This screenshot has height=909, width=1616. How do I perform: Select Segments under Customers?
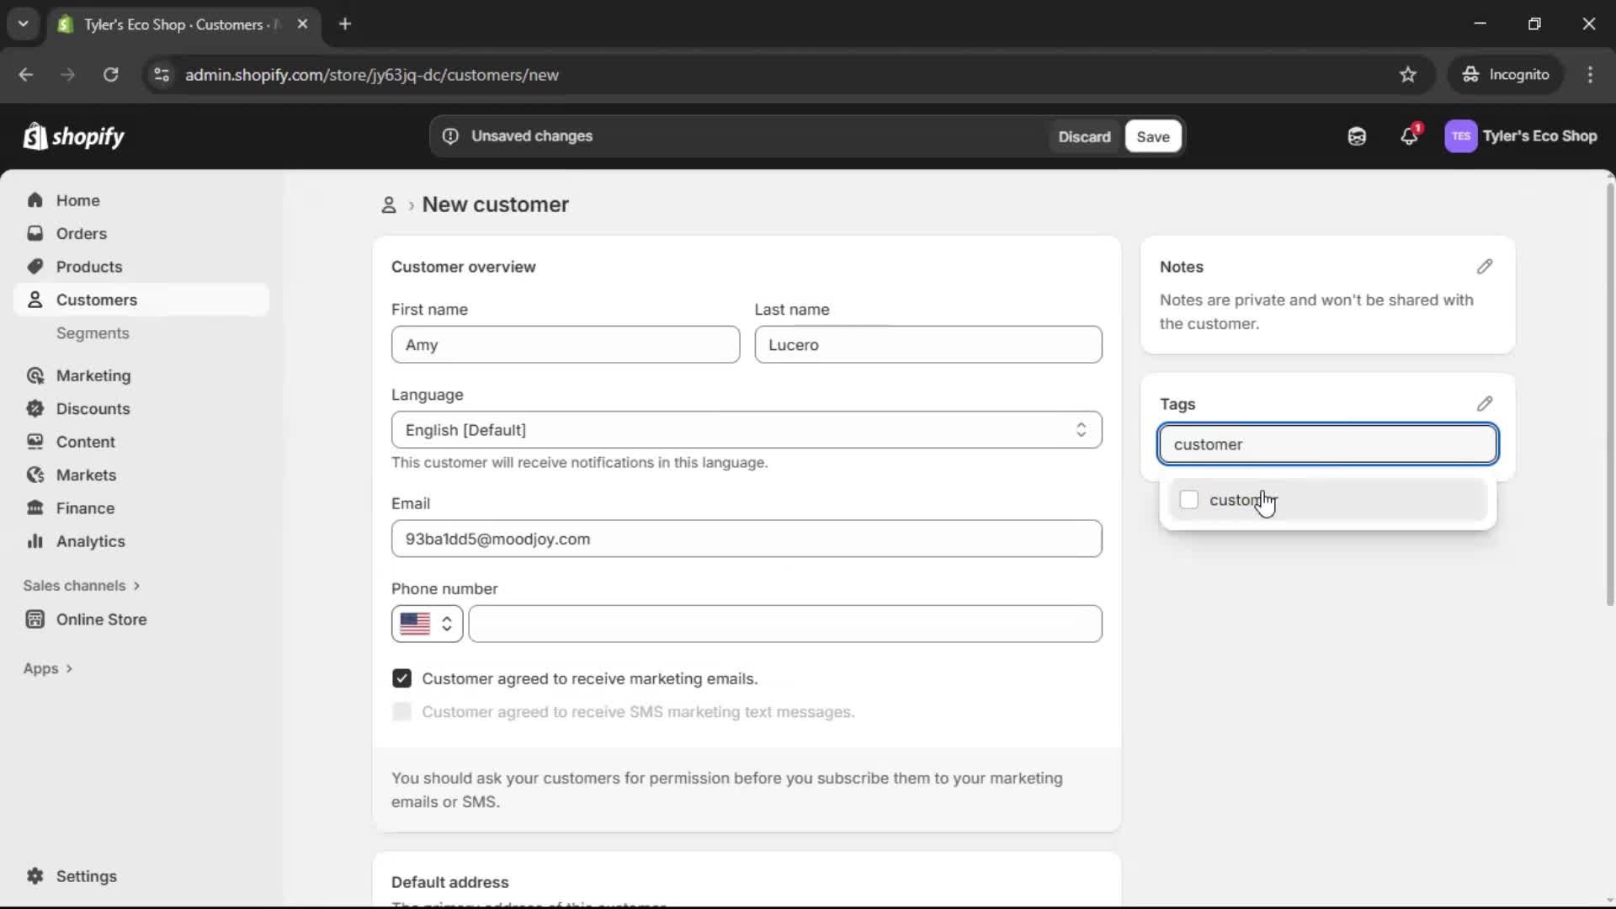[93, 333]
